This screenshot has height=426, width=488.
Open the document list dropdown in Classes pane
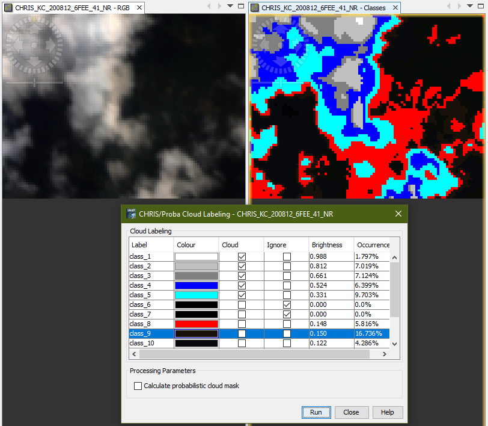[470, 6]
